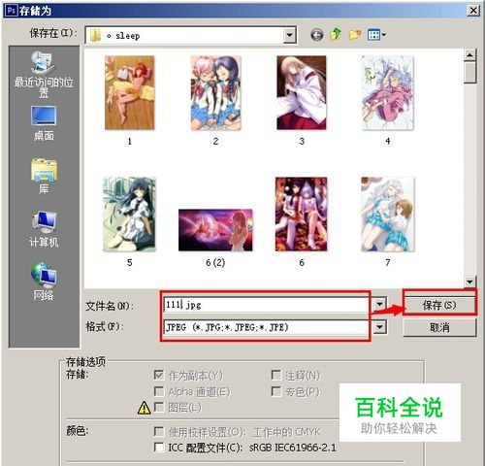Enable ICC 配置文件(C) checkbox
This screenshot has height=466, width=485.
click(159, 448)
